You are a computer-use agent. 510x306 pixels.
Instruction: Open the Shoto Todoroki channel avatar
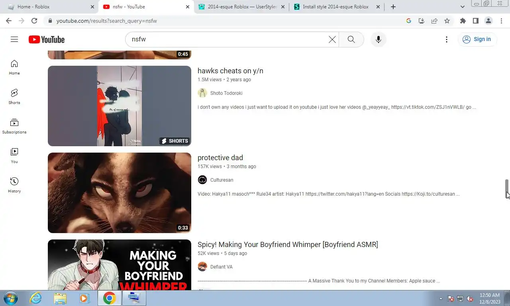coord(202,93)
